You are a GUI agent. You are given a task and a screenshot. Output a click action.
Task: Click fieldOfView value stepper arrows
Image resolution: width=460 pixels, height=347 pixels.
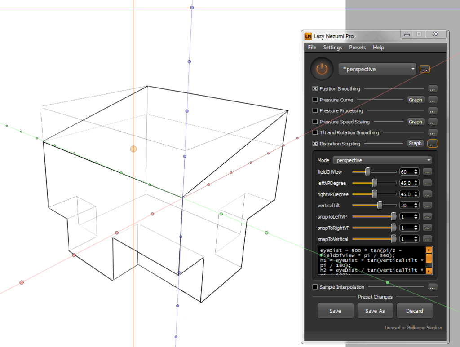point(416,172)
